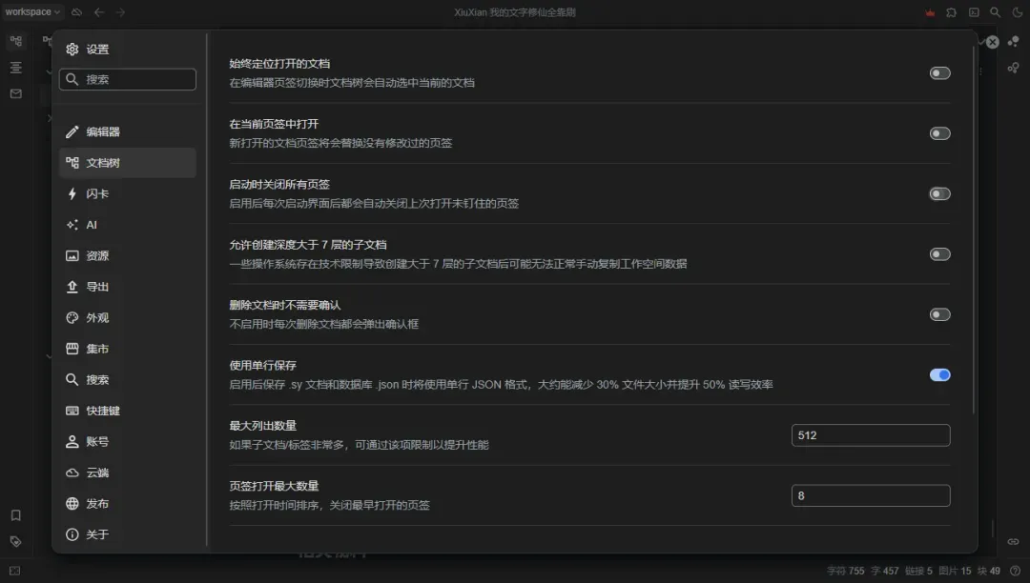Screen dimensions: 1030x583
Task: Go forward with the right arrow
Action: point(121,11)
